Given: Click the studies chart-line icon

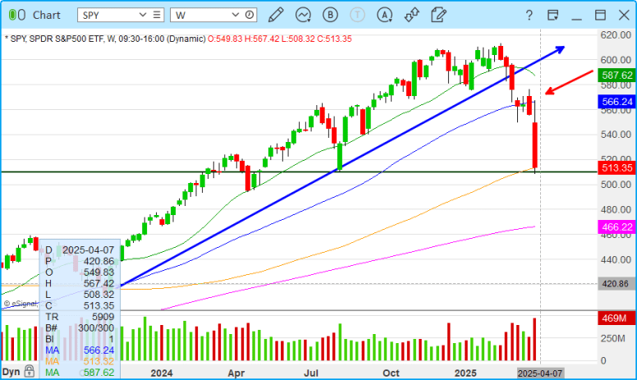Looking at the screenshot, I should point(304,15).
